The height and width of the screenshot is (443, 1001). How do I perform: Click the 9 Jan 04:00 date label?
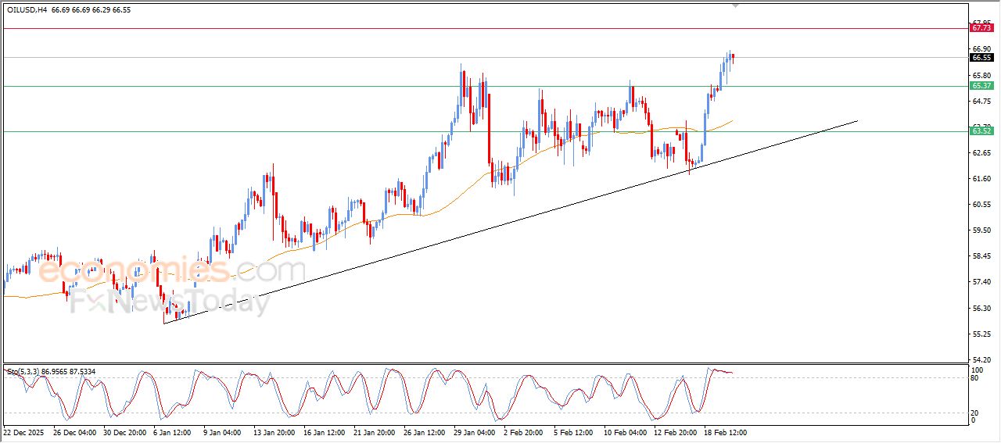coord(224,431)
